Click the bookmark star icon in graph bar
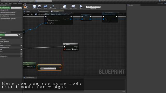The height and width of the screenshot is (93, 166). pos(25,14)
